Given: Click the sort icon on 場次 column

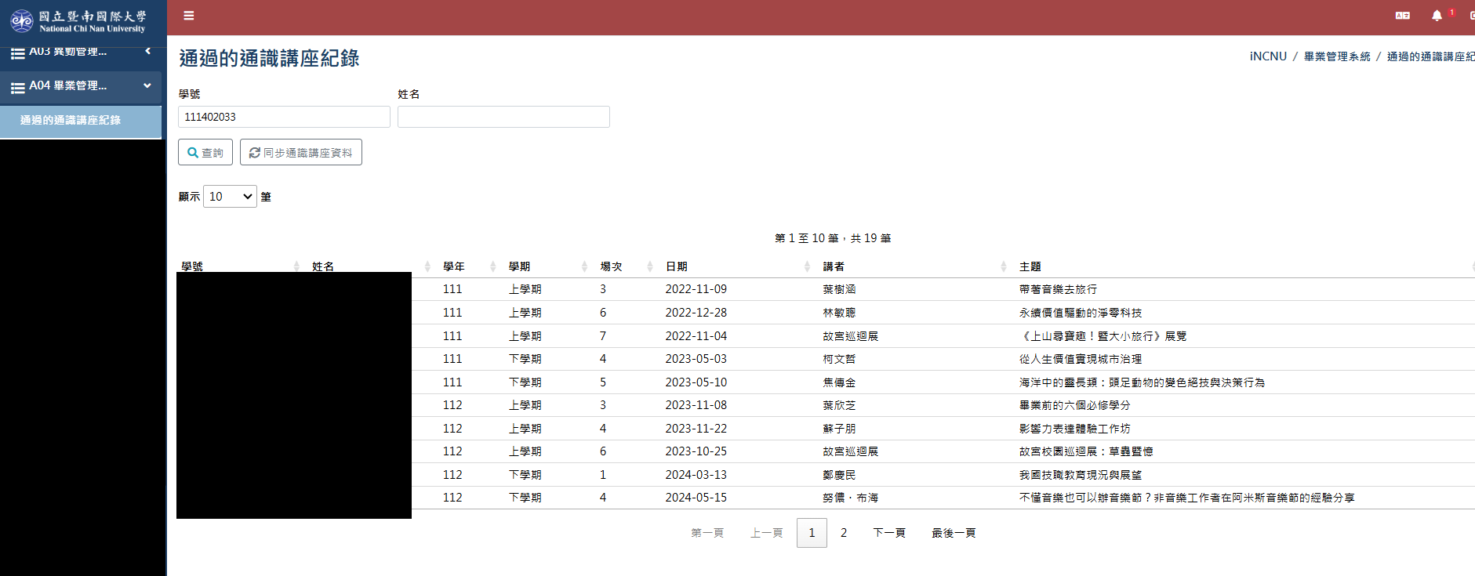Looking at the screenshot, I should [649, 267].
